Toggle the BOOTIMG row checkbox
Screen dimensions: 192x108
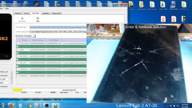click(x=17, y=56)
